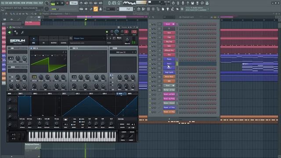Click Serum MASTER volume knob
The width and height of the screenshot is (281, 158).
[x=127, y=40]
